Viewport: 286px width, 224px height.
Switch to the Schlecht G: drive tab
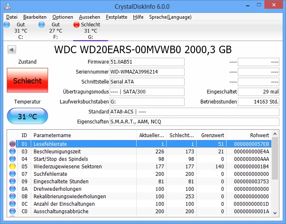(91, 31)
